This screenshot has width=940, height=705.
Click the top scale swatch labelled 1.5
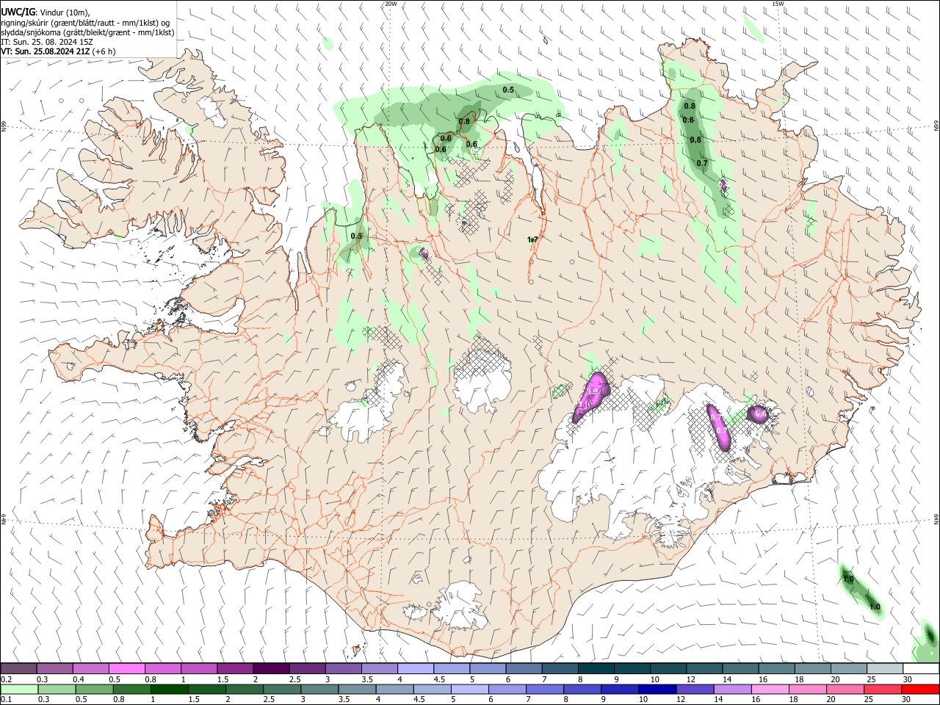pyautogui.click(x=234, y=668)
